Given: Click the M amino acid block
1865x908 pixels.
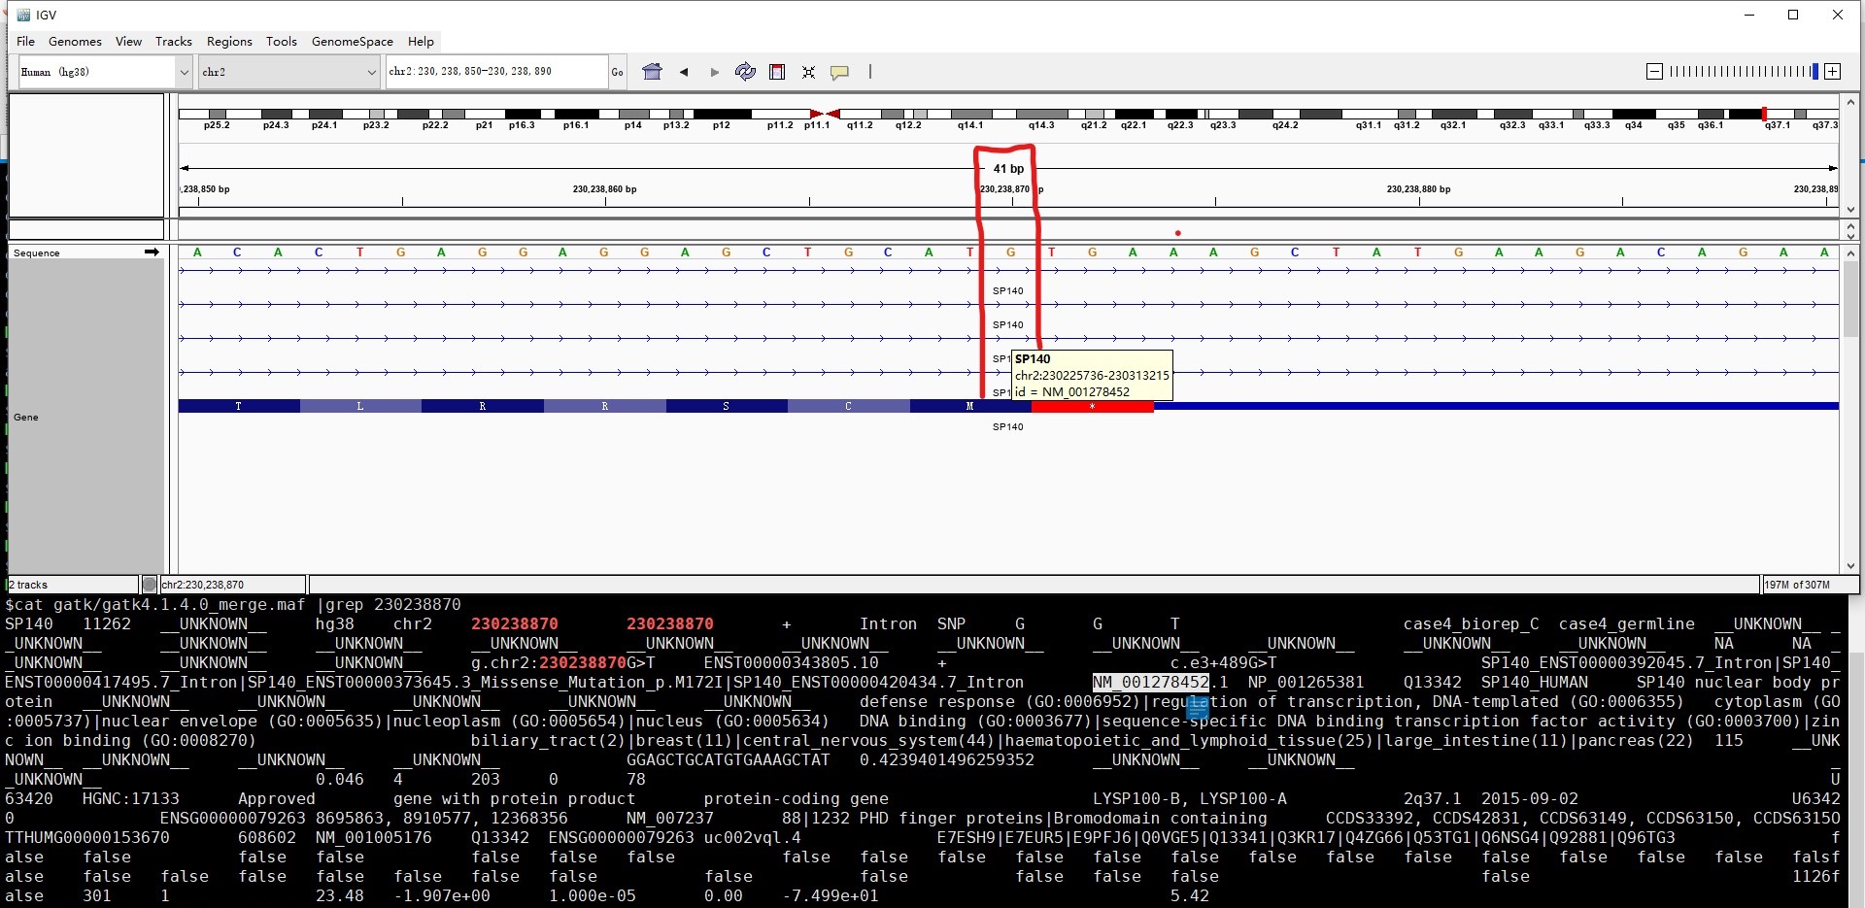Looking at the screenshot, I should [969, 407].
